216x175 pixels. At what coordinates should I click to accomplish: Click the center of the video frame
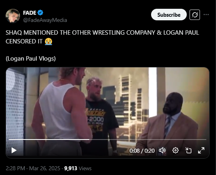pos(107,113)
